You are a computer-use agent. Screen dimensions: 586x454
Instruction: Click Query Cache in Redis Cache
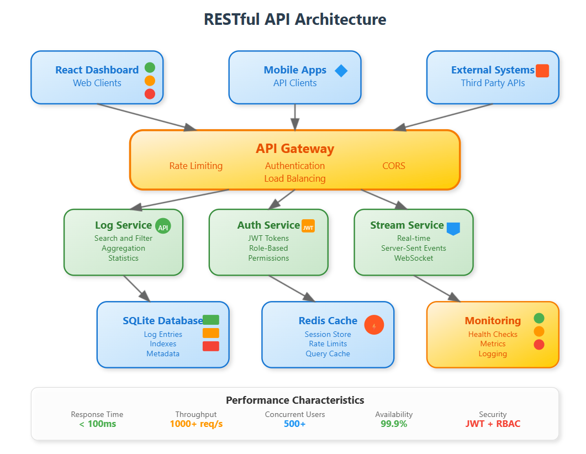pos(328,353)
